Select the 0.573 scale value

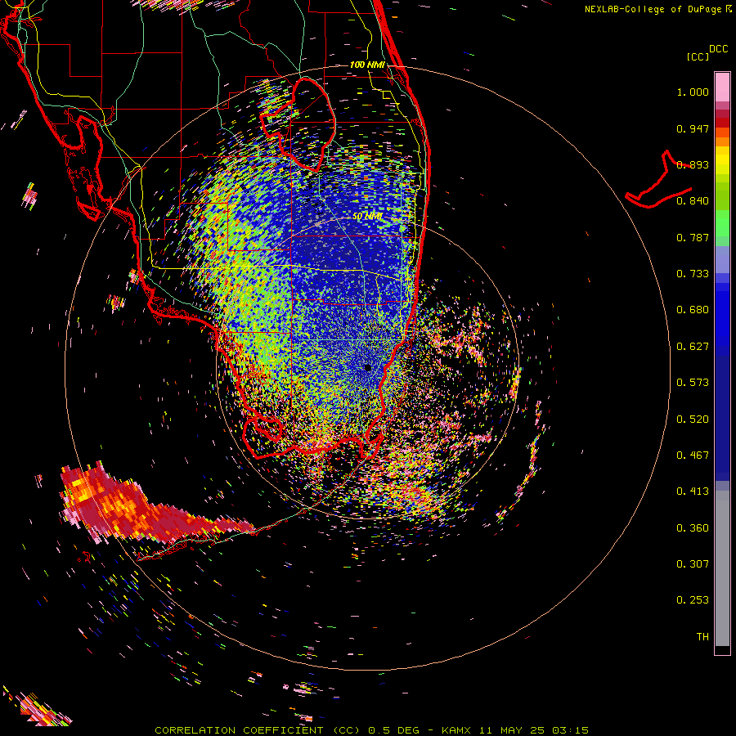693,383
